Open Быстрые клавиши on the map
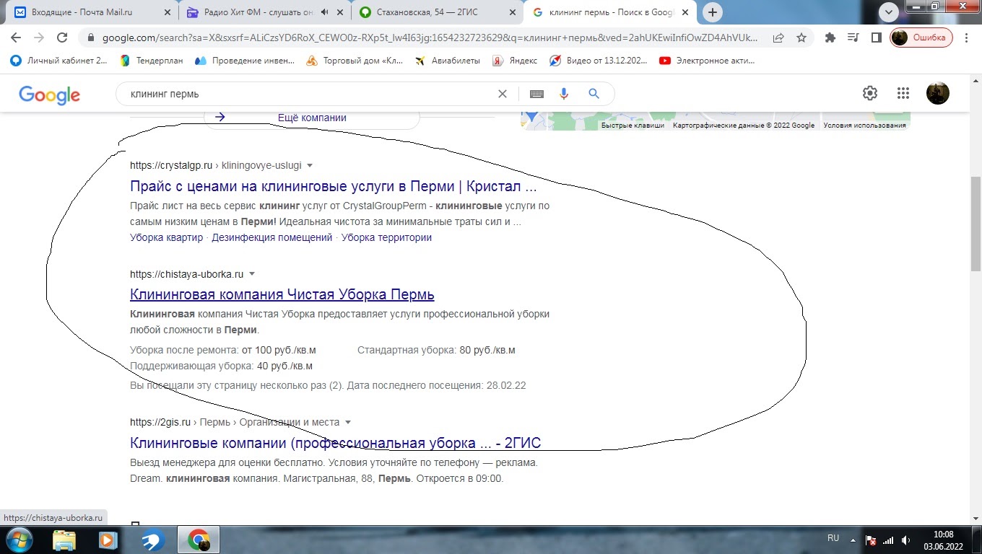This screenshot has width=982, height=554. pos(633,126)
